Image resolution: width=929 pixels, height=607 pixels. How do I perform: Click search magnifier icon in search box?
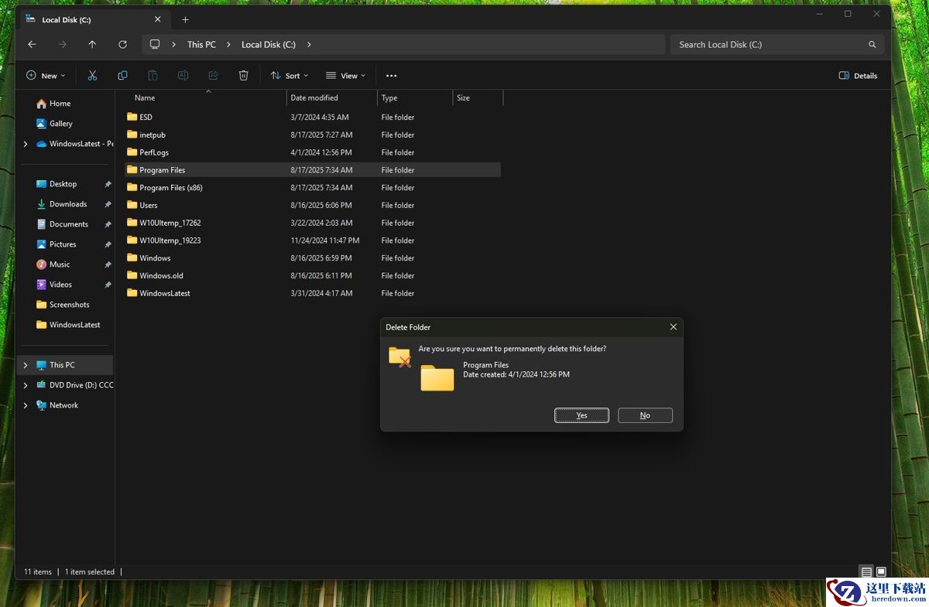pos(872,45)
